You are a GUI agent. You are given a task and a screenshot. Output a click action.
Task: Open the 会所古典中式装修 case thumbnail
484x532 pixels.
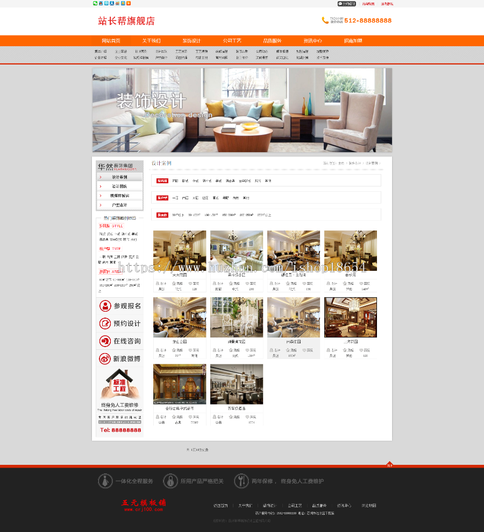pyautogui.click(x=180, y=384)
